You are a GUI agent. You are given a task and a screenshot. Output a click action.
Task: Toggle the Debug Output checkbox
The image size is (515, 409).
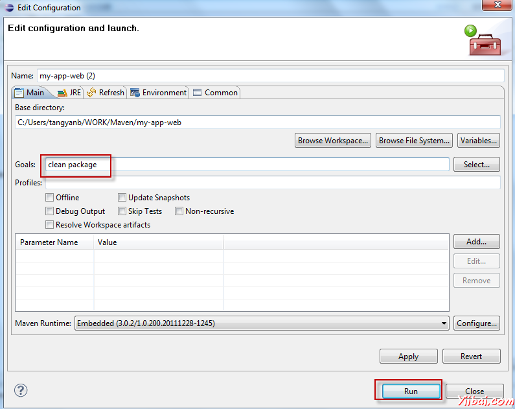pyautogui.click(x=50, y=211)
